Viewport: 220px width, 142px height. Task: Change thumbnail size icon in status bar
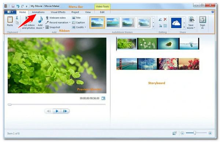click(175, 133)
